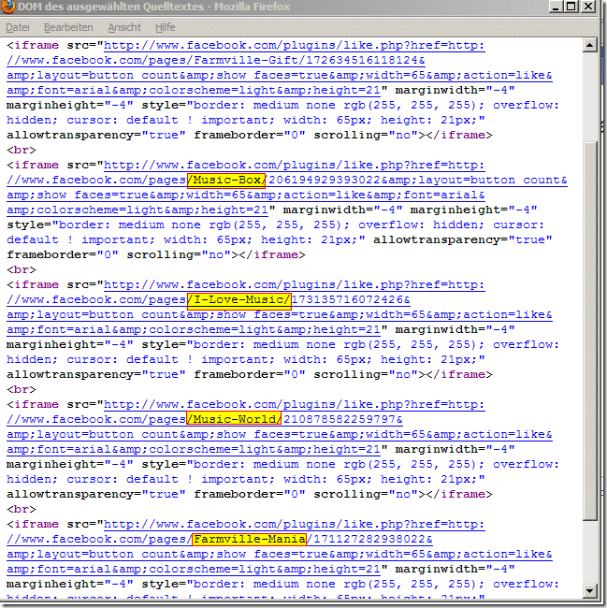
Task: Click closing iframe tag of the Music-World entry
Action: coord(459,495)
